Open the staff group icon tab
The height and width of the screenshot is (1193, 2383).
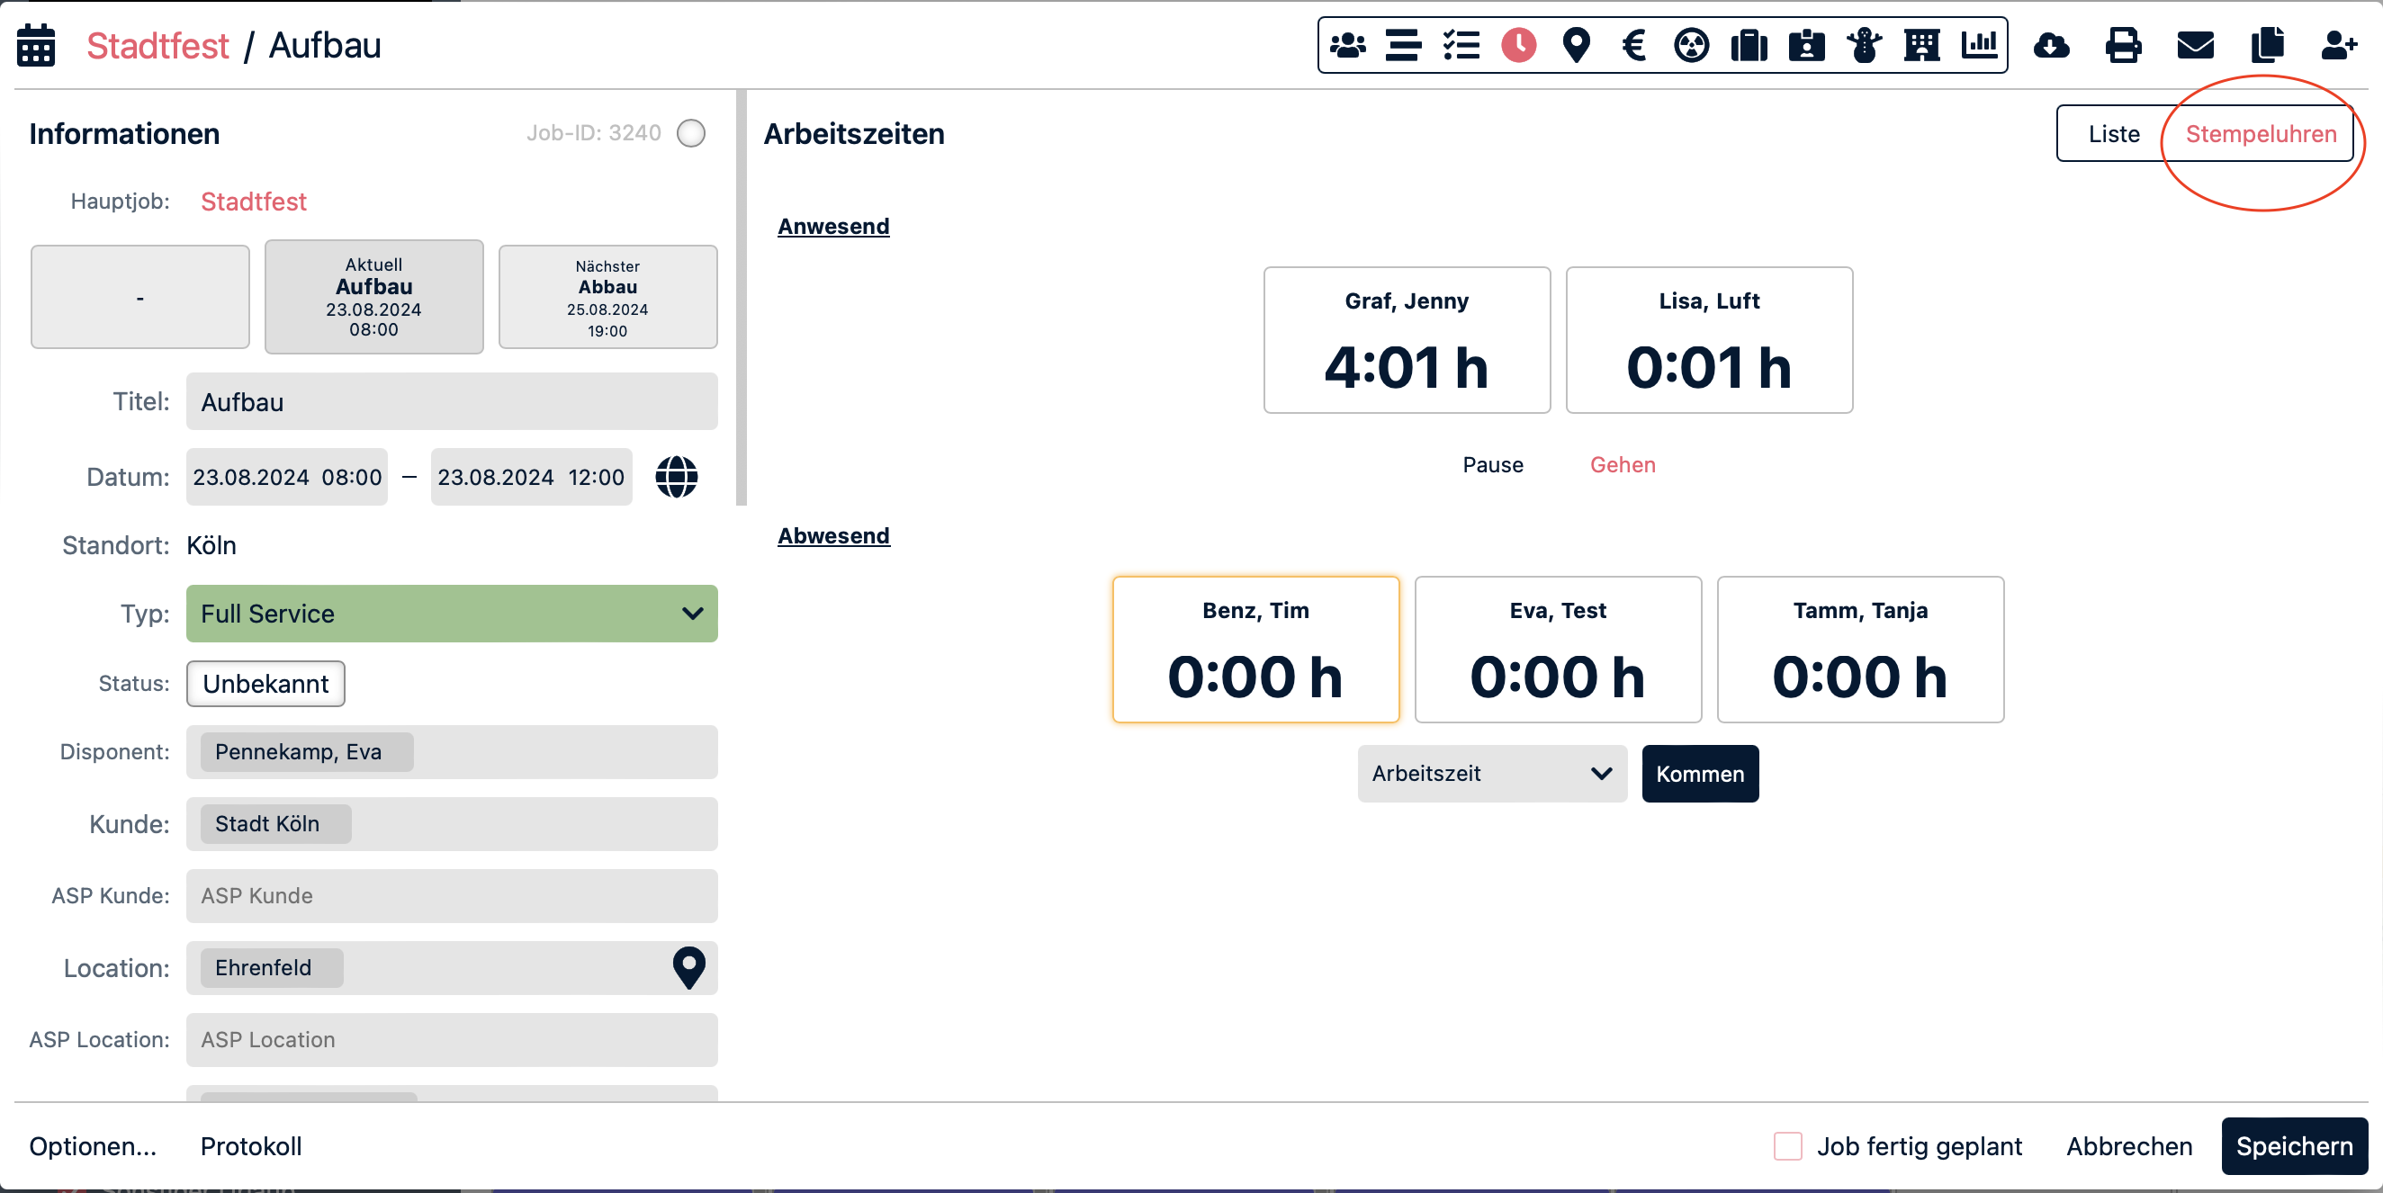[1347, 44]
